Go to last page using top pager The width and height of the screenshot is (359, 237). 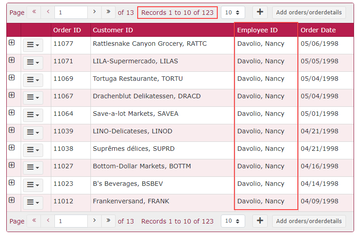108,12
